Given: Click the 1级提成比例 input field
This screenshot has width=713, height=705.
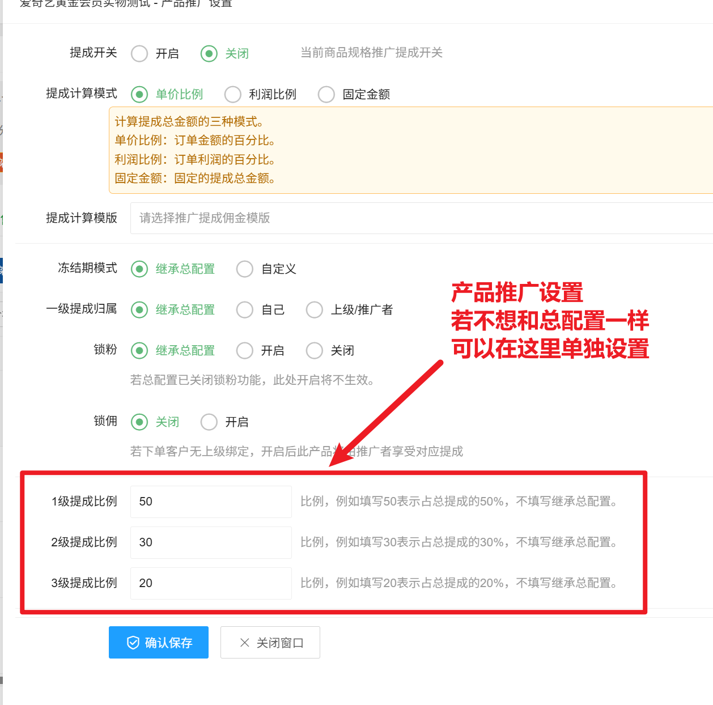Looking at the screenshot, I should click(x=211, y=502).
